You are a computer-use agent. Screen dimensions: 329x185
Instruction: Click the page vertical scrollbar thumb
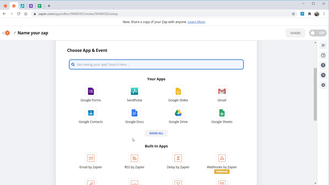tap(315, 94)
